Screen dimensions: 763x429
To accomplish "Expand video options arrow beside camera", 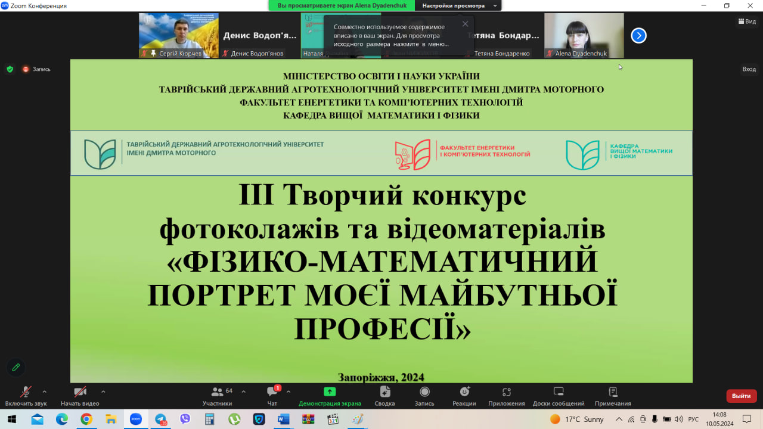I will (103, 391).
